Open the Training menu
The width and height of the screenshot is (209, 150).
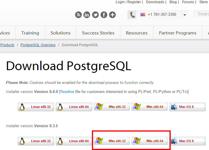point(30,33)
